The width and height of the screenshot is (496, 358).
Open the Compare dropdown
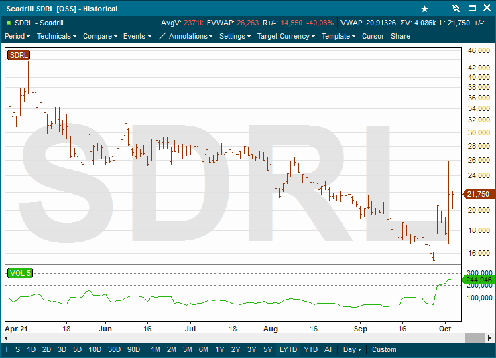click(x=100, y=36)
